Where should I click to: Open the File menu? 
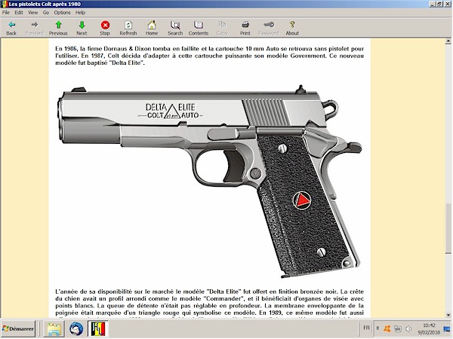(6, 13)
